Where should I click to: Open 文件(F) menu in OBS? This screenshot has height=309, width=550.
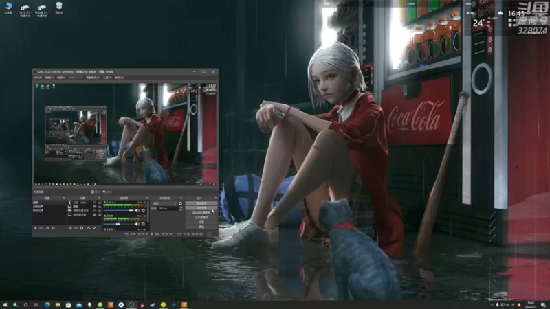[x=38, y=78]
